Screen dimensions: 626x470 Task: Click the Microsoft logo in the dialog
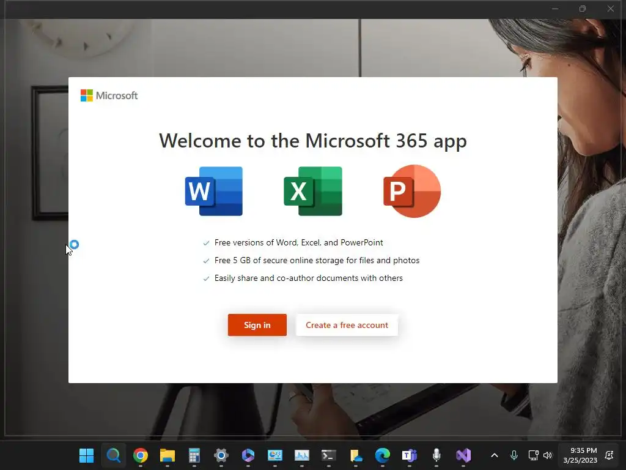click(109, 95)
